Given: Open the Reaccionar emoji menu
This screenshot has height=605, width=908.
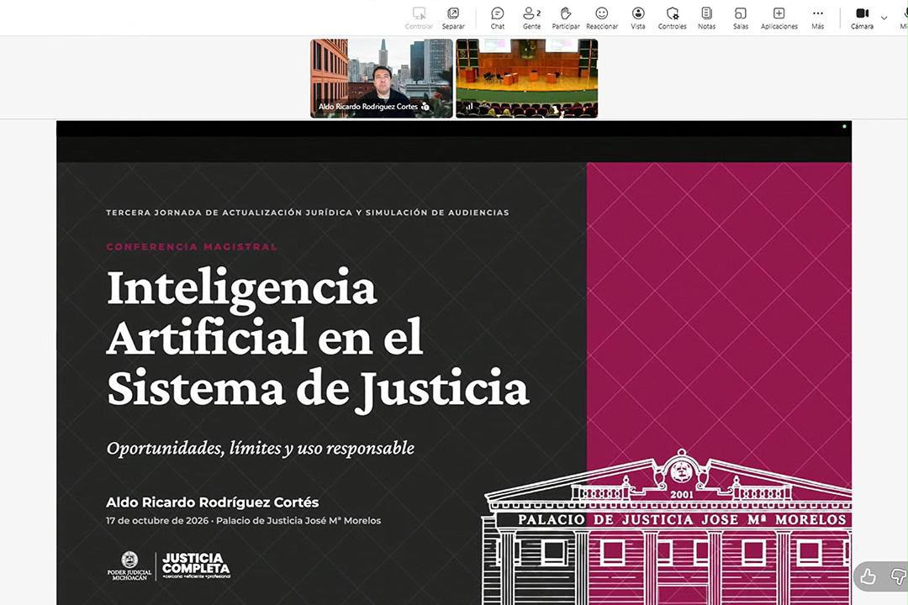Looking at the screenshot, I should (602, 18).
